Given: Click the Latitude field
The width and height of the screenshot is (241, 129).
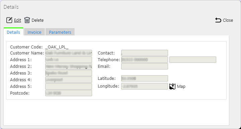Looking at the screenshot, I should (145, 79).
